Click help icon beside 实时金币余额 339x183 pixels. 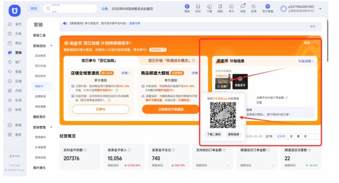[x=85, y=150]
